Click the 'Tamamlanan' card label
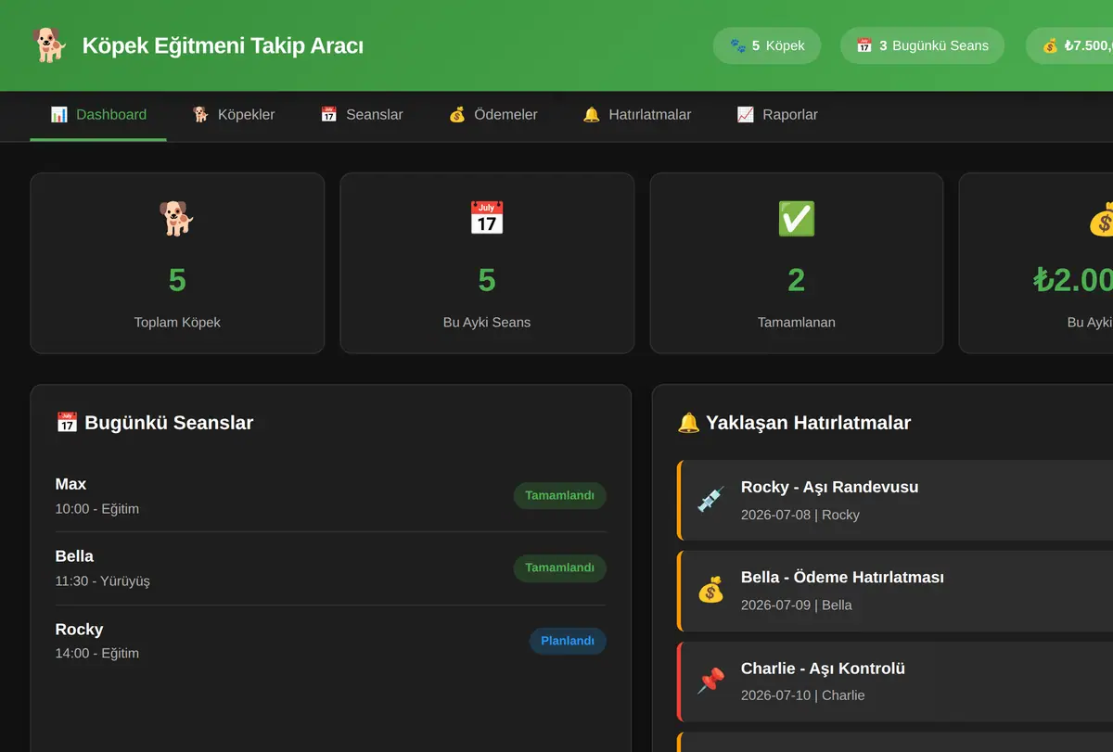Screen dimensions: 1113x752 coord(797,323)
